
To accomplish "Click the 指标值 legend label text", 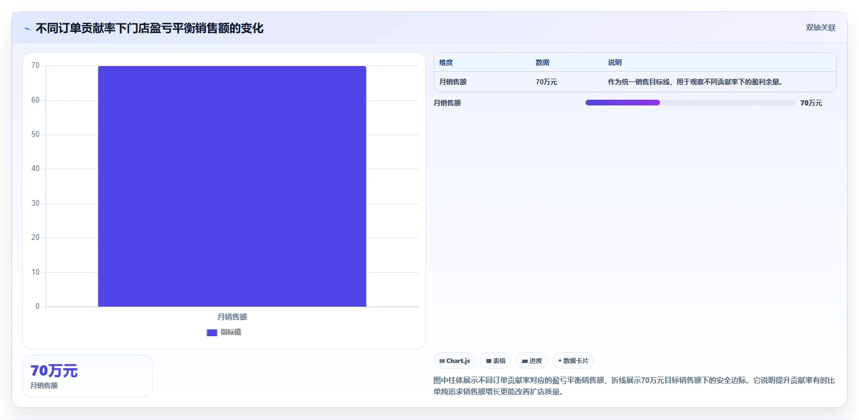I will (231, 332).
